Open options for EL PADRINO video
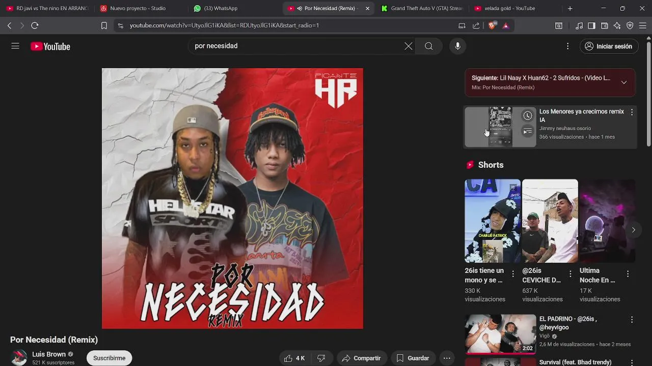The image size is (652, 366). click(x=632, y=320)
